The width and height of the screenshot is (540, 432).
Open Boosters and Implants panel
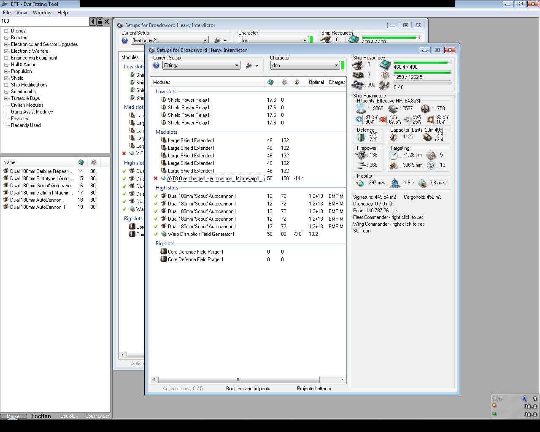248,389
